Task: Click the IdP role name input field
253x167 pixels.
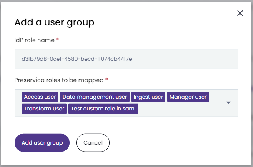Action: click(x=126, y=59)
